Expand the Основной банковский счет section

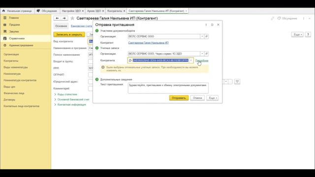click(x=73, y=99)
